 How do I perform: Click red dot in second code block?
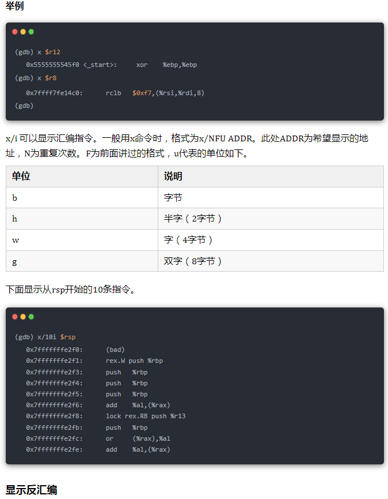14,317
